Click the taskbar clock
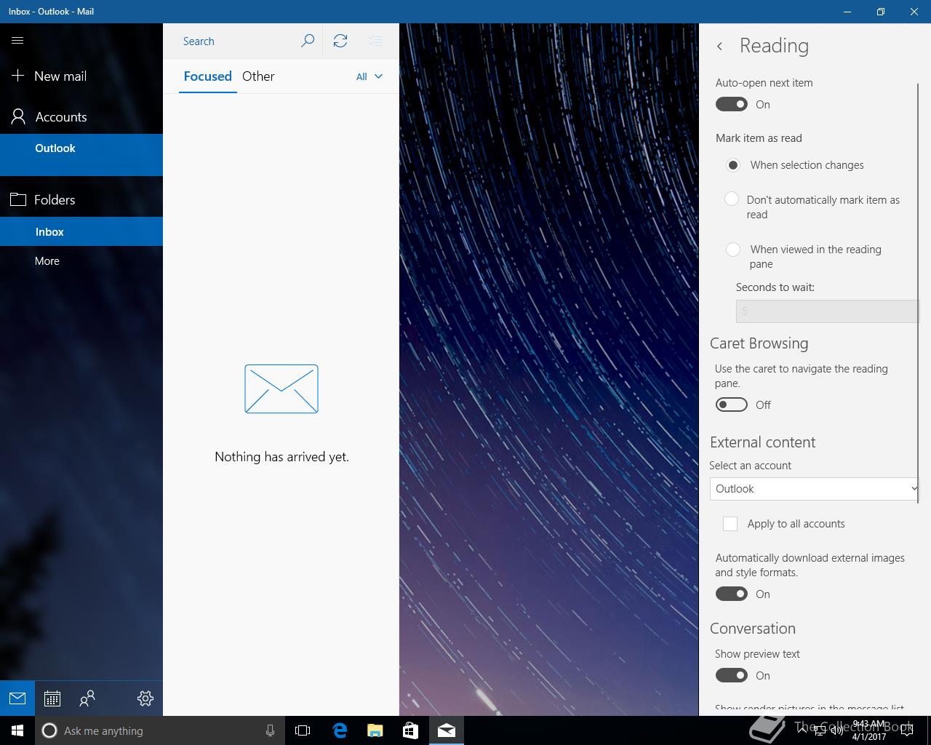The image size is (931, 745). click(x=868, y=730)
